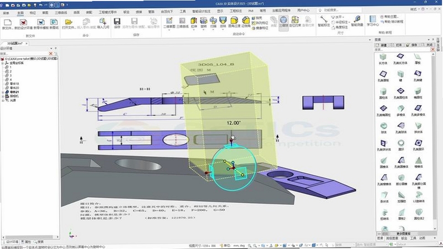Open the Revolve dropdown arrow below 旋转
This screenshot has width=443, height=249.
tap(204, 29)
